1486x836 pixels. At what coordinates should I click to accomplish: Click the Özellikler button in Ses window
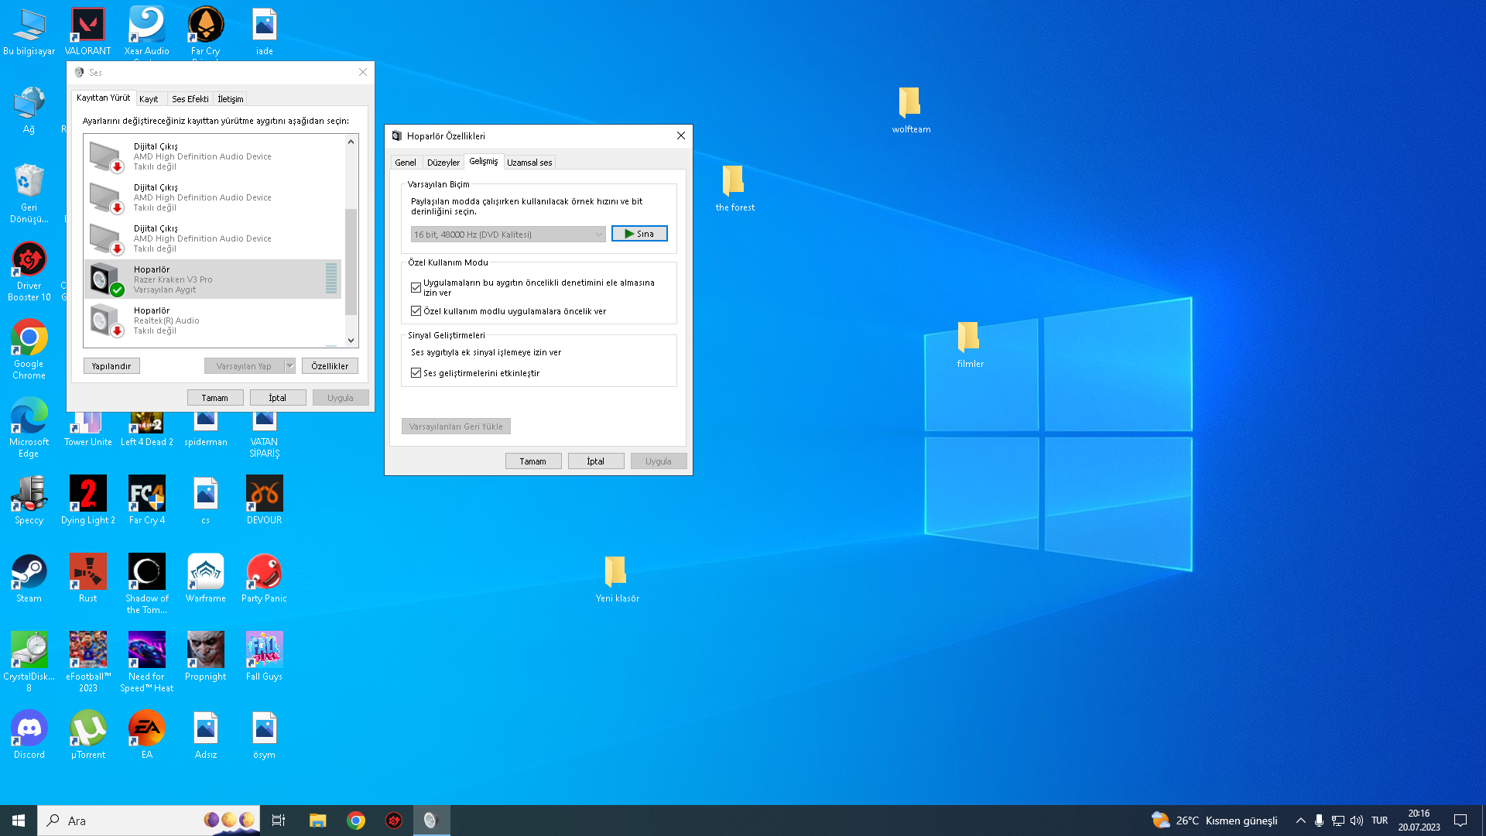click(330, 366)
